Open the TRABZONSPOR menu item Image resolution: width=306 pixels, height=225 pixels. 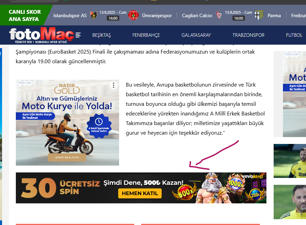click(x=249, y=35)
